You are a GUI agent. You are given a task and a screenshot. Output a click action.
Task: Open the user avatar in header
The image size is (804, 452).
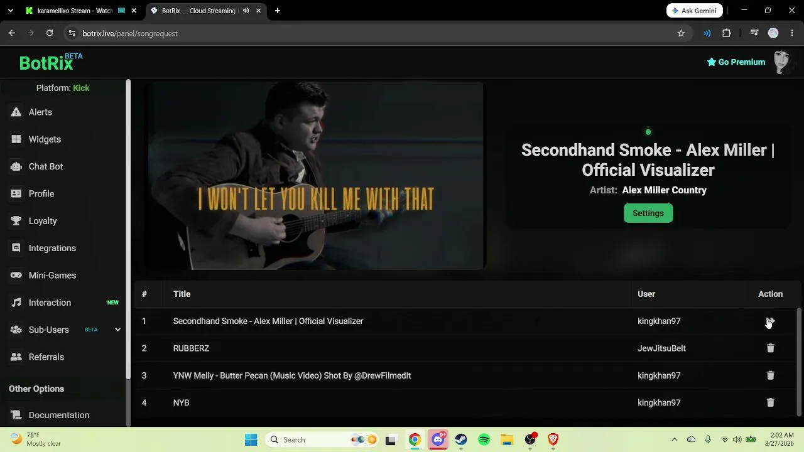[781, 62]
